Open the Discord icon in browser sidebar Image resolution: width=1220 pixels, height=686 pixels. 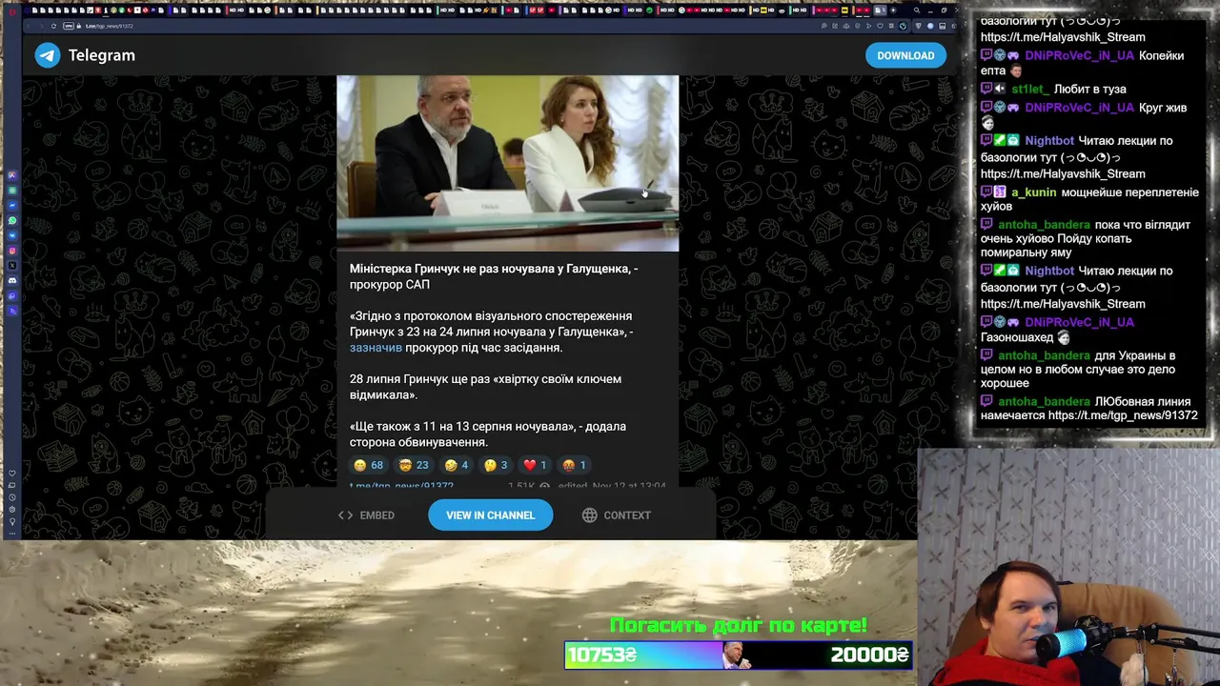pos(12,280)
